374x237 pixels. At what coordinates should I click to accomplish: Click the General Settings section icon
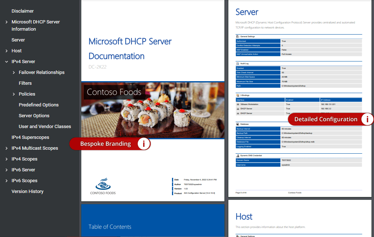237,36
